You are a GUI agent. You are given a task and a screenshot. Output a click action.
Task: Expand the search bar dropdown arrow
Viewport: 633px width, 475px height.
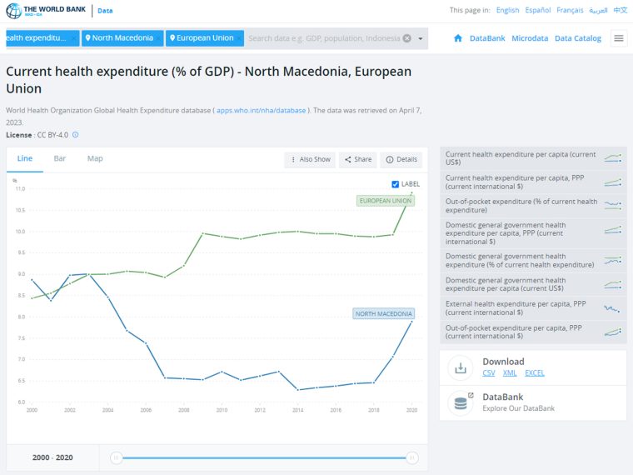pyautogui.click(x=421, y=39)
